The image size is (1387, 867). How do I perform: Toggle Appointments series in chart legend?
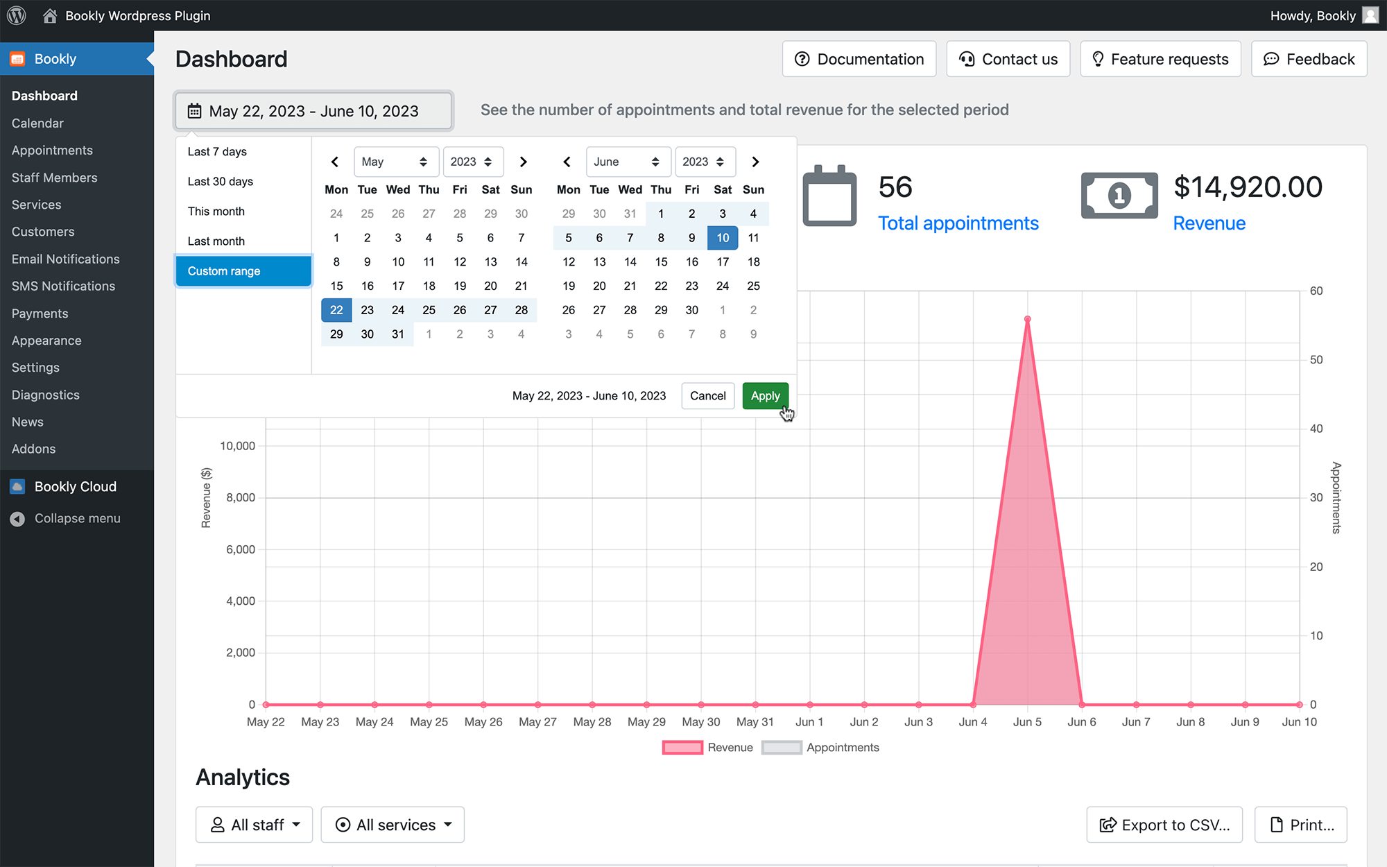(820, 747)
